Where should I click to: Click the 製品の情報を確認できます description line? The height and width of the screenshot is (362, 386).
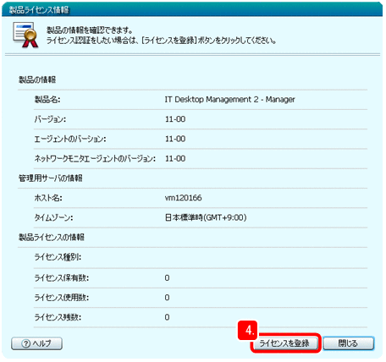90,30
